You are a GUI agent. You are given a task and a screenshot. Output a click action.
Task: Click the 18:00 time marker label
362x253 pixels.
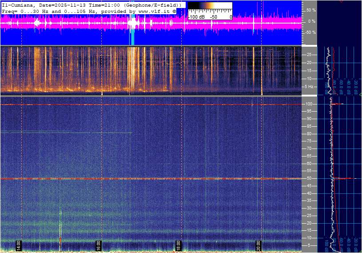(178, 245)
